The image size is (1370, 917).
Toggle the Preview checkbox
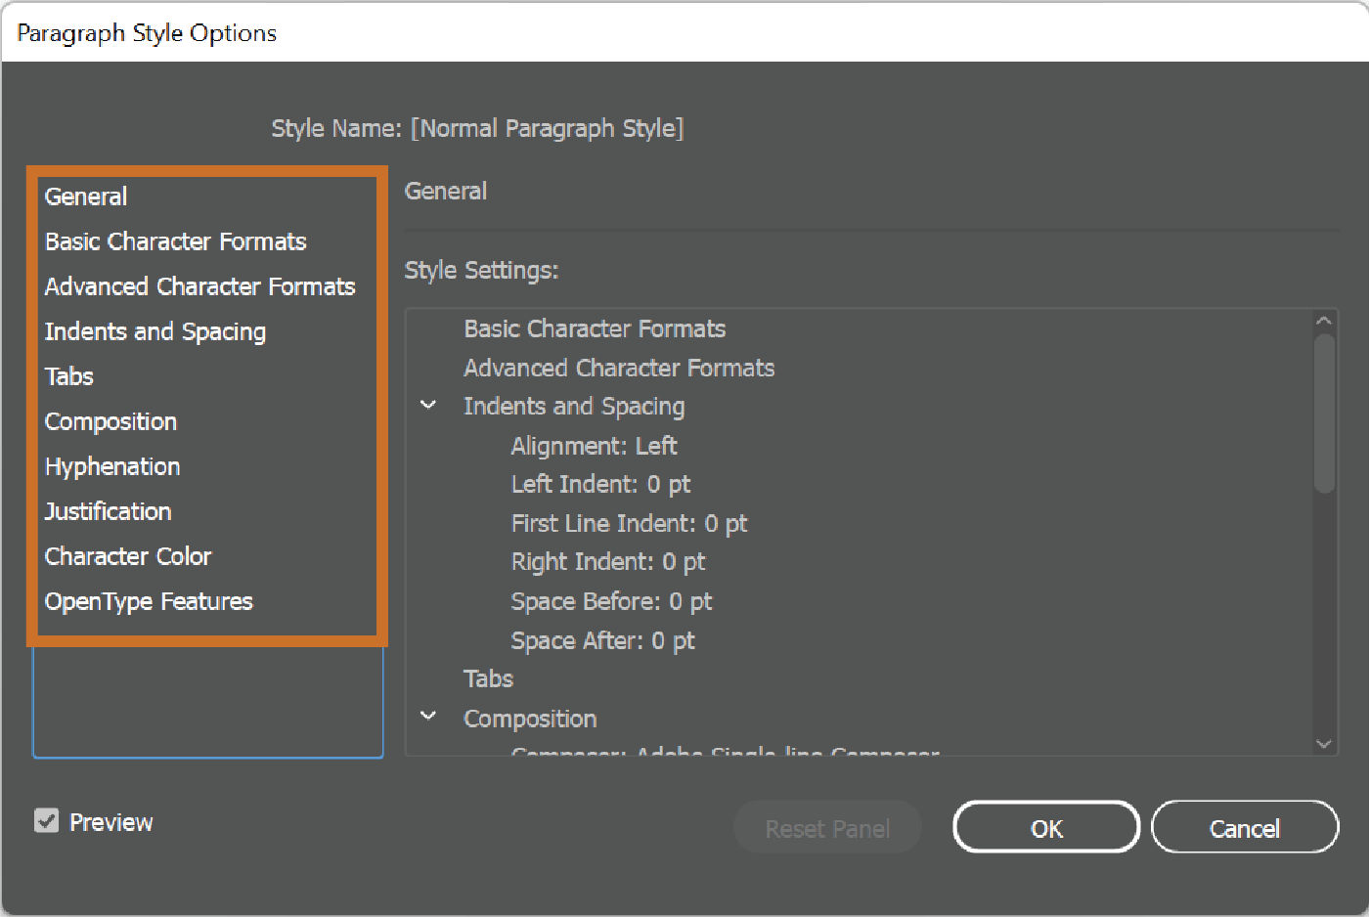(x=46, y=820)
